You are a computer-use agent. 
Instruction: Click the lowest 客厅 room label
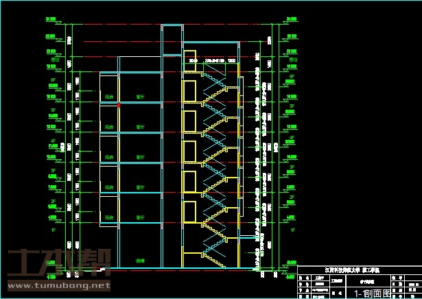point(140,218)
